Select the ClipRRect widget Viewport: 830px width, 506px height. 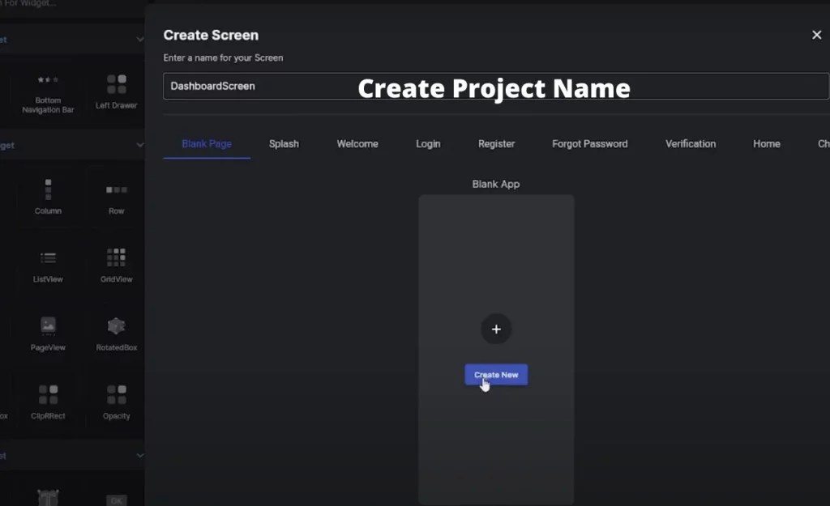[x=47, y=401]
